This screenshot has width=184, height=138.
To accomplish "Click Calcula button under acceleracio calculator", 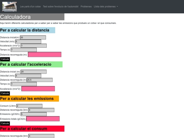I will pos(5,93).
